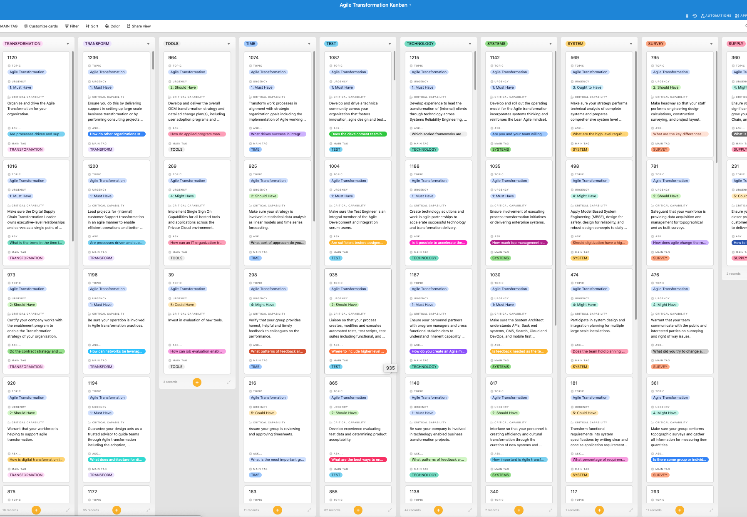Open the TOOLS stack dropdown menu

tap(228, 44)
